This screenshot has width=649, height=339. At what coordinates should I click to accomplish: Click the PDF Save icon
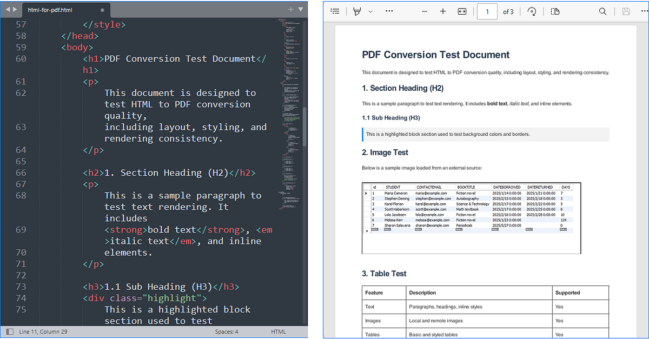tap(626, 11)
